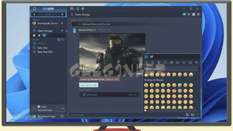Switch to the rooms list view tab
Viewport: 233px width, 131px height.
34,35
